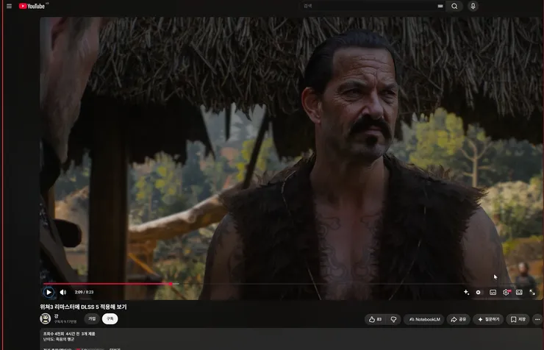Like the video with 83 likes

coord(376,319)
